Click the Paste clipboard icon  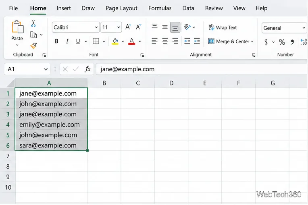[x=17, y=27]
